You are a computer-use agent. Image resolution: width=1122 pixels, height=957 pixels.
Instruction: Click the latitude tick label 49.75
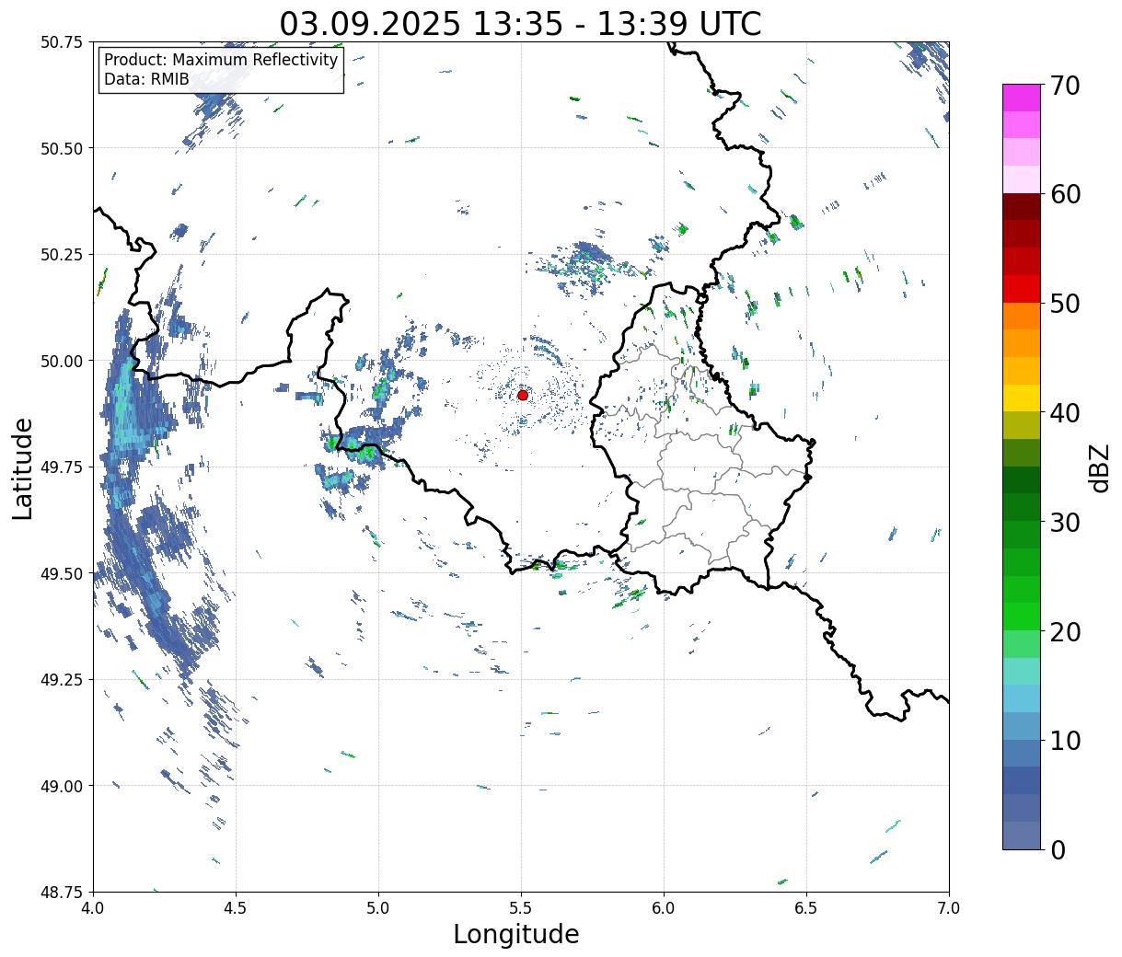(61, 467)
